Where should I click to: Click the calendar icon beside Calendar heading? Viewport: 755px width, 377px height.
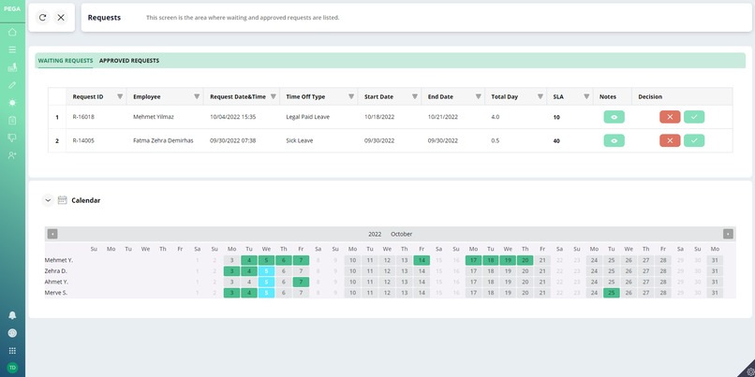click(x=62, y=200)
